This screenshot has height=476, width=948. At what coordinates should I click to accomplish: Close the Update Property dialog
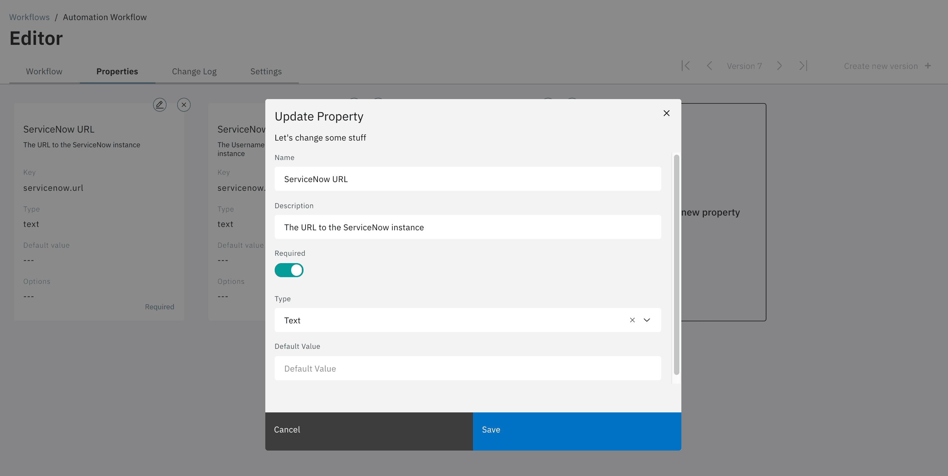point(666,113)
